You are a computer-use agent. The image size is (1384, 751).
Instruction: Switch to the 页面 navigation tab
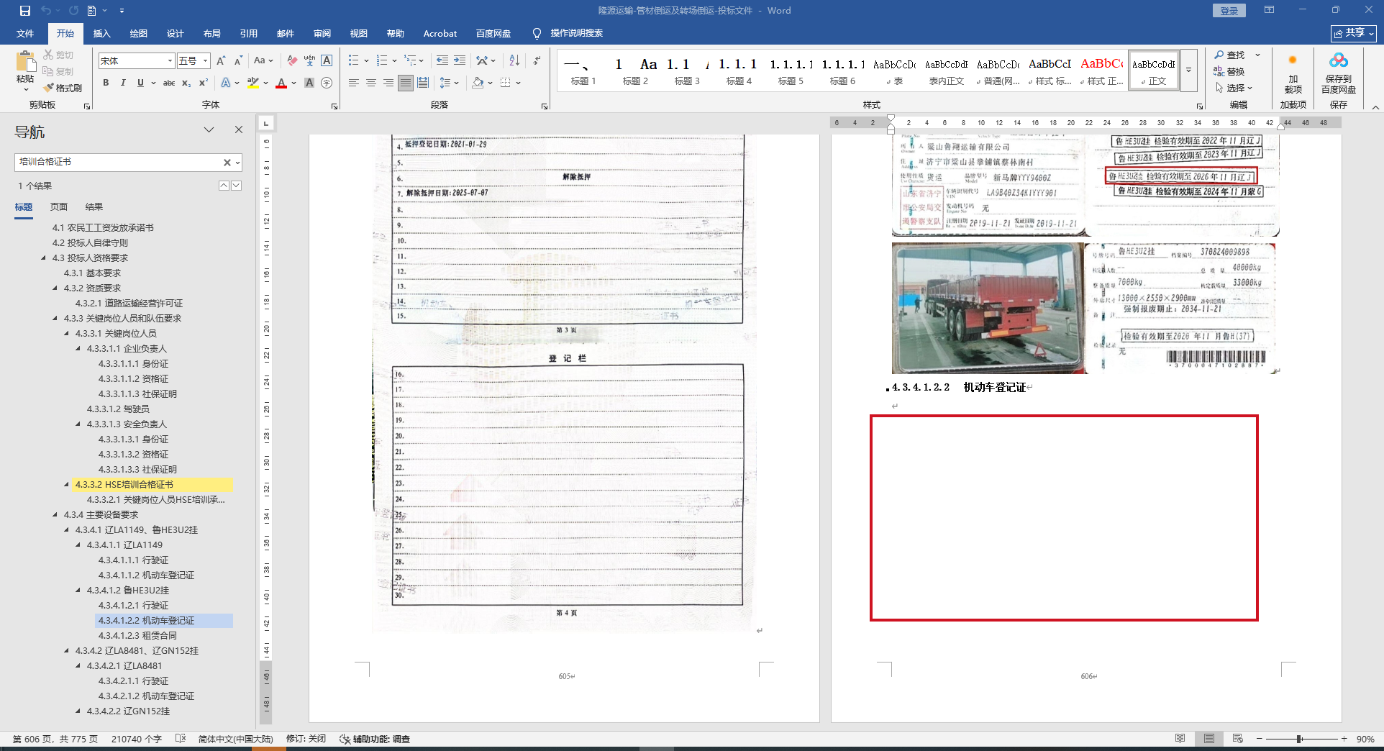pyautogui.click(x=59, y=207)
